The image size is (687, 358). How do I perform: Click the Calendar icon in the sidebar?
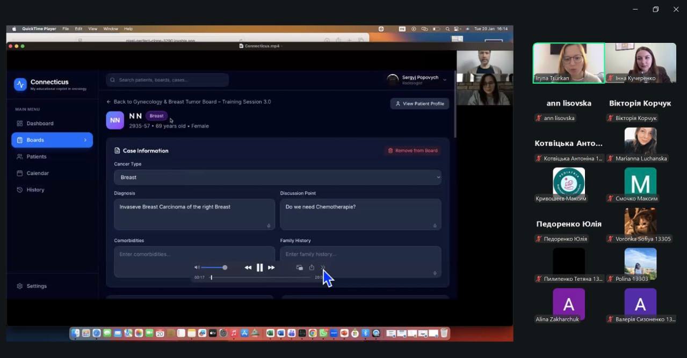point(20,173)
